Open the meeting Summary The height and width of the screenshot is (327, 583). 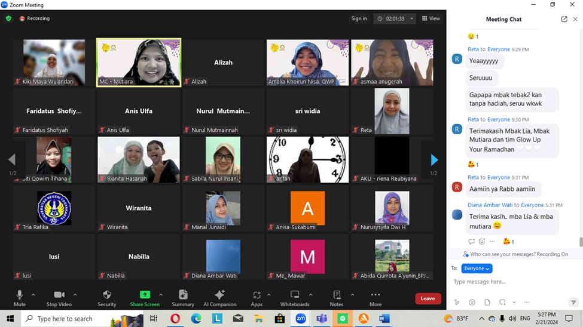pos(183,298)
